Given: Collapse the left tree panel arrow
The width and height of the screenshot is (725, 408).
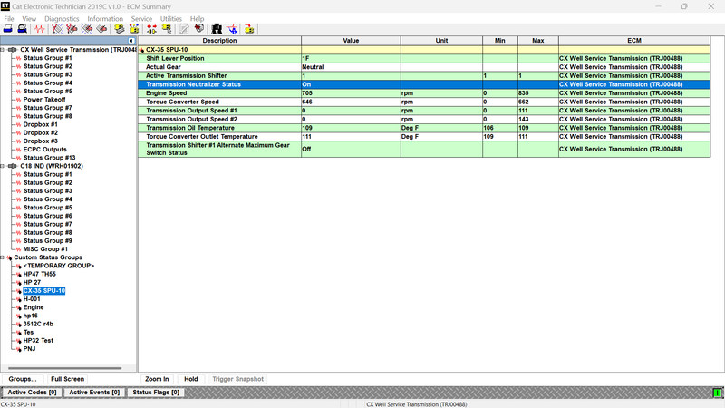Looking at the screenshot, I should click(x=131, y=41).
